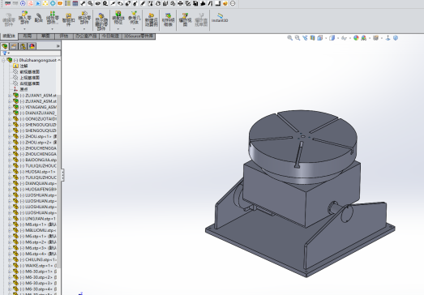The height and width of the screenshot is (295, 424).
Task: Open Bill of Materials (材料明细表) tool
Action: (x=168, y=20)
